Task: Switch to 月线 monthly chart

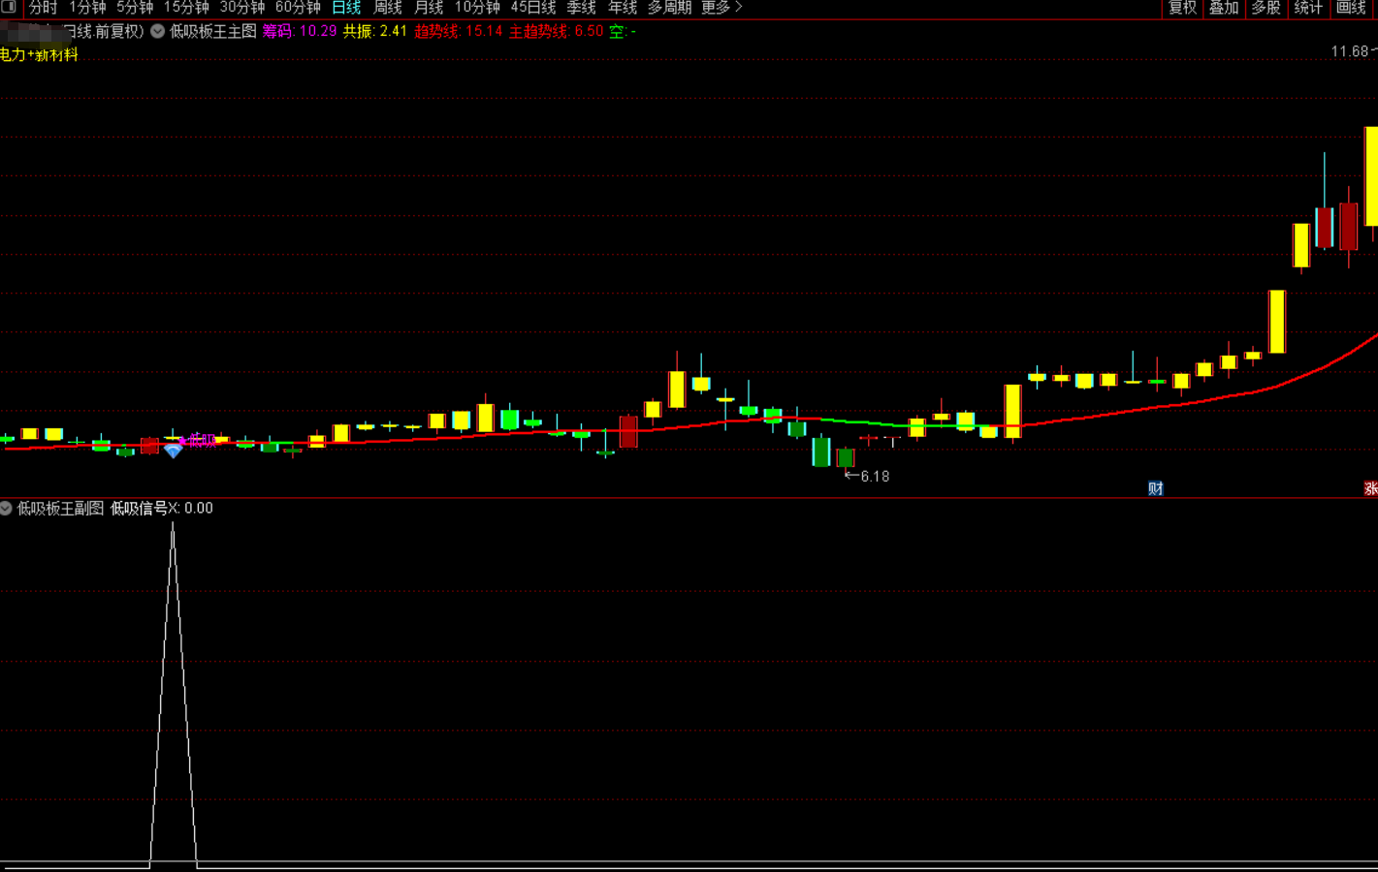Action: point(429,8)
